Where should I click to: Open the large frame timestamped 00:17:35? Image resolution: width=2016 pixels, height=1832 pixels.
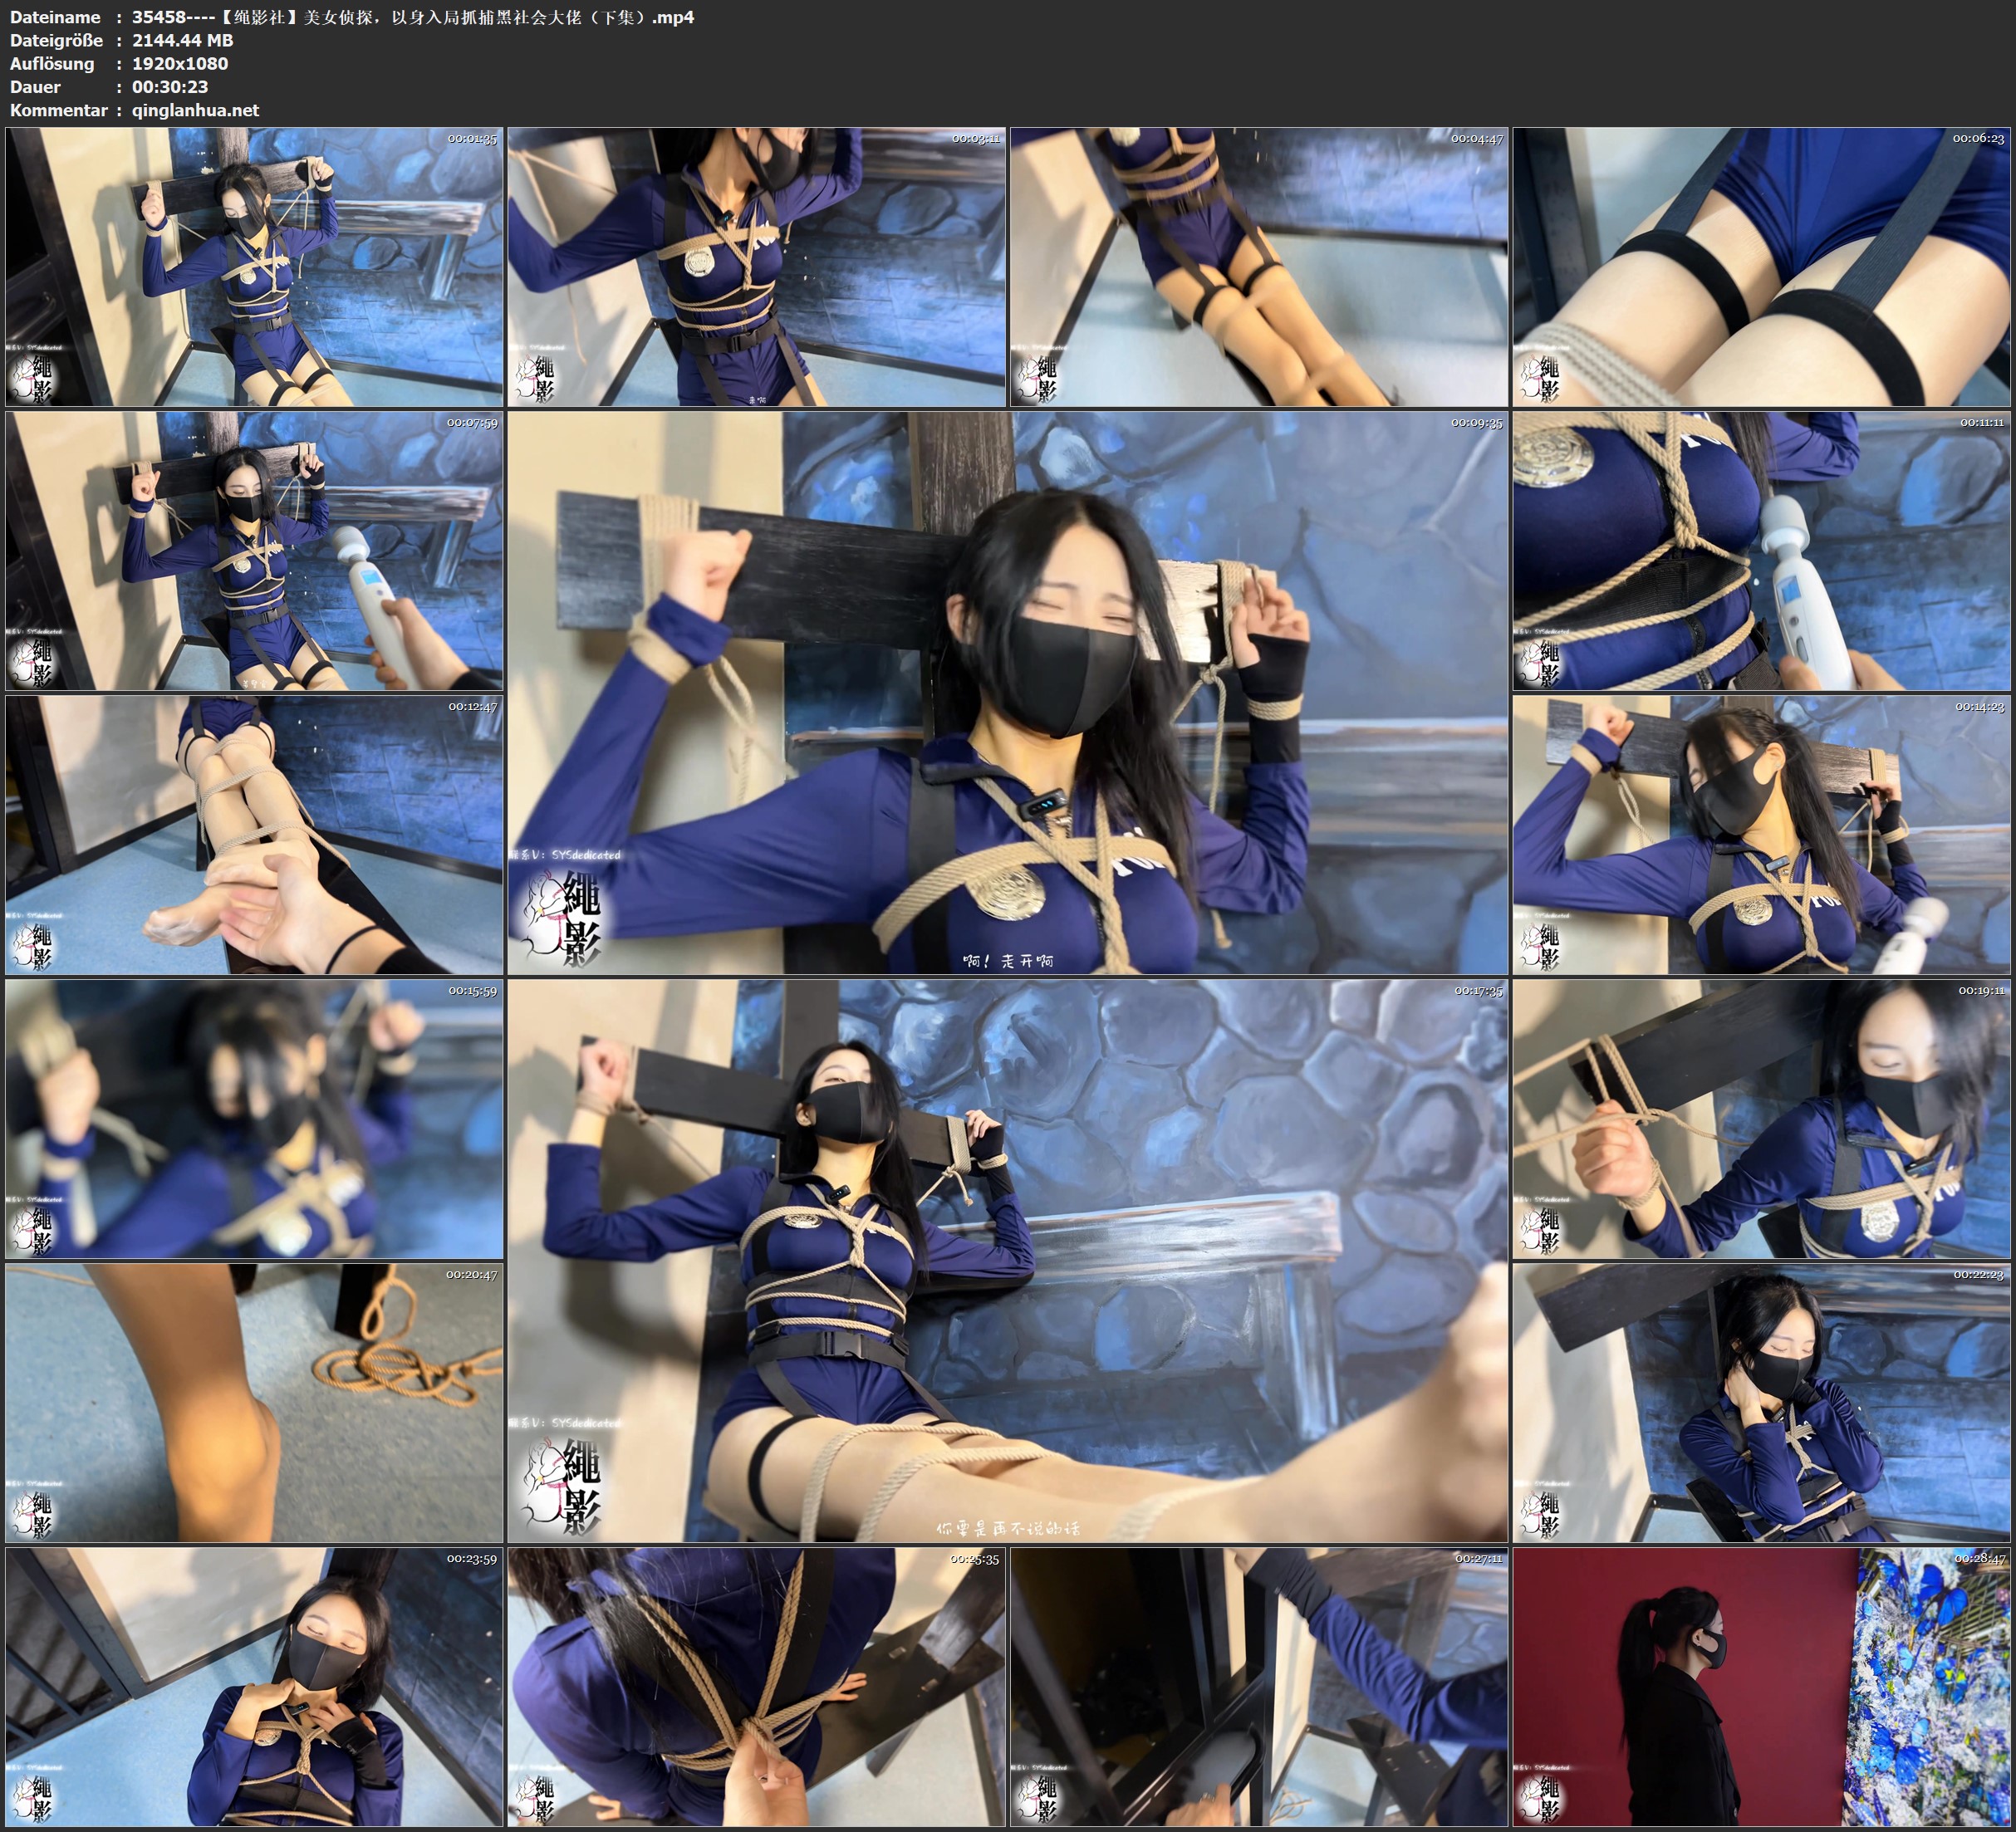click(1007, 1260)
